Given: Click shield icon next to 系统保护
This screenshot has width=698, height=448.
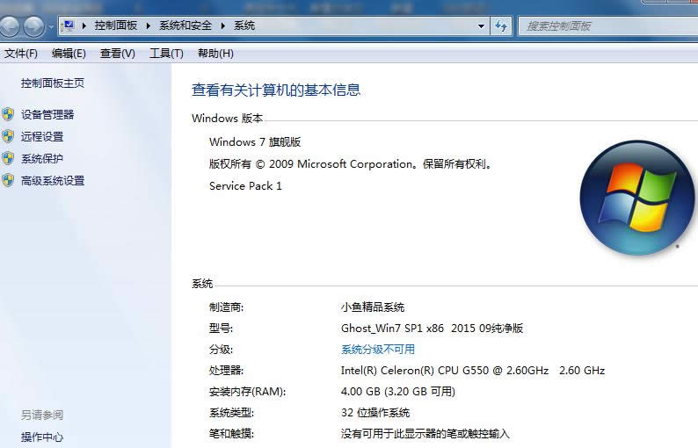Looking at the screenshot, I should coord(8,158).
